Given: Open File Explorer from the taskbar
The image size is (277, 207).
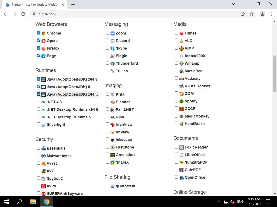Looking at the screenshot, I should [33, 202].
